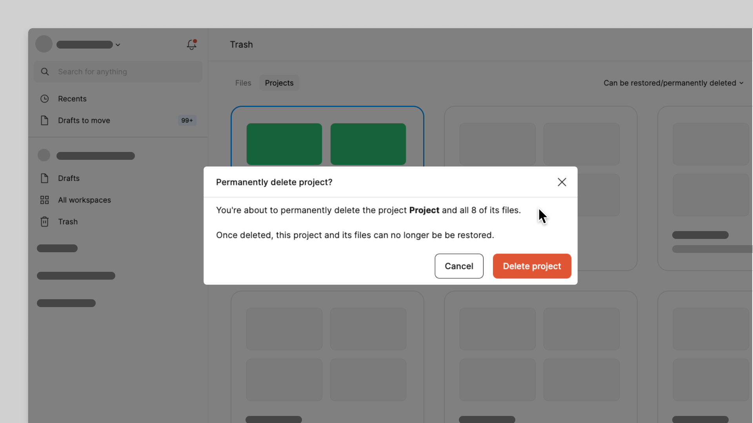The height and width of the screenshot is (423, 753).
Task: Open Recents in the sidebar
Action: click(x=118, y=99)
